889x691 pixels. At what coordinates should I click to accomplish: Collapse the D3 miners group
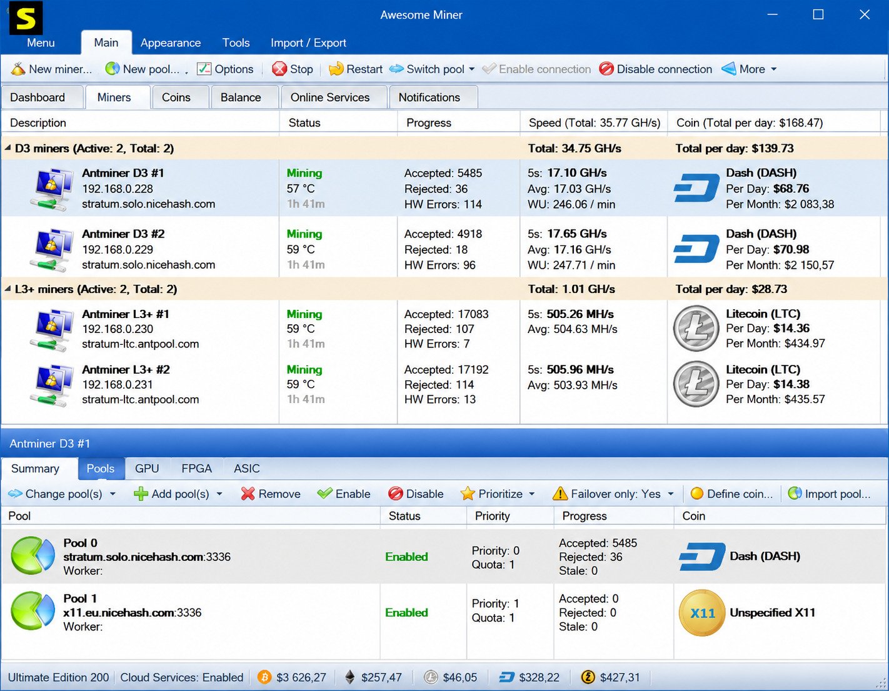[8, 148]
